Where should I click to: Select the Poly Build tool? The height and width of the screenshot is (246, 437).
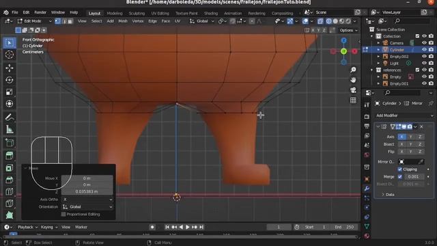(9, 215)
